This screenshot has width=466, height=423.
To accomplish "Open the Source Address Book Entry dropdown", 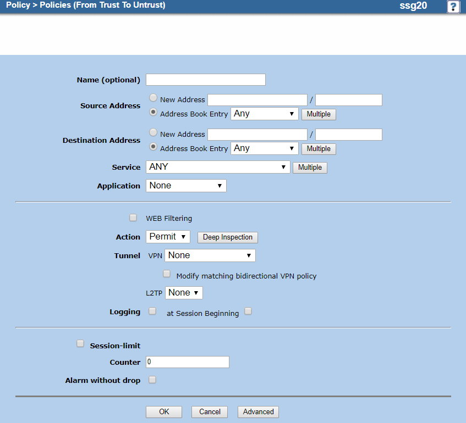I will pyautogui.click(x=264, y=114).
